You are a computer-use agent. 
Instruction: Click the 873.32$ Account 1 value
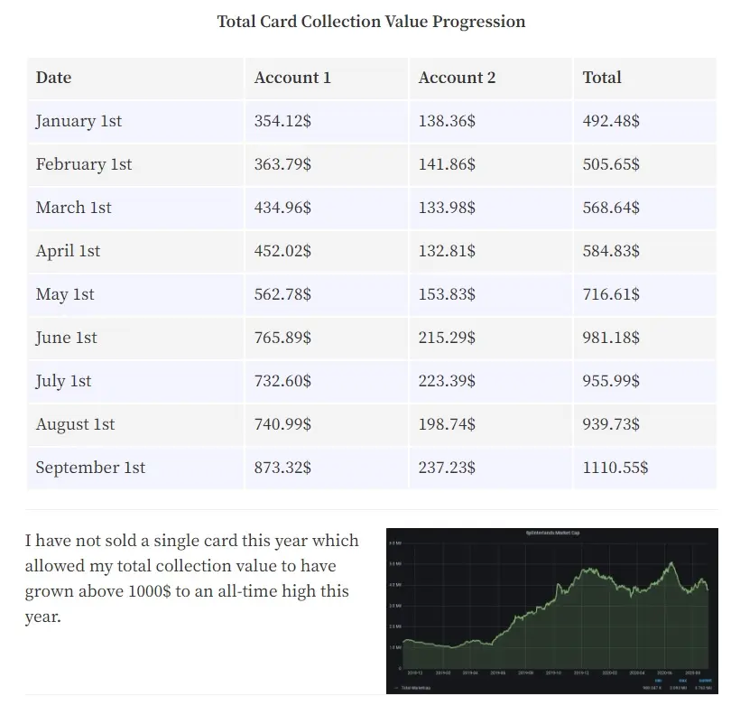click(282, 468)
